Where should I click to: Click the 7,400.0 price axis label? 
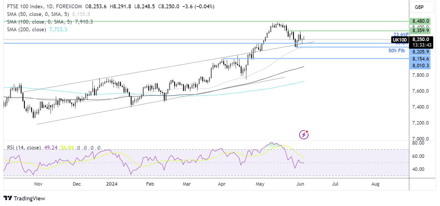pos(421,107)
